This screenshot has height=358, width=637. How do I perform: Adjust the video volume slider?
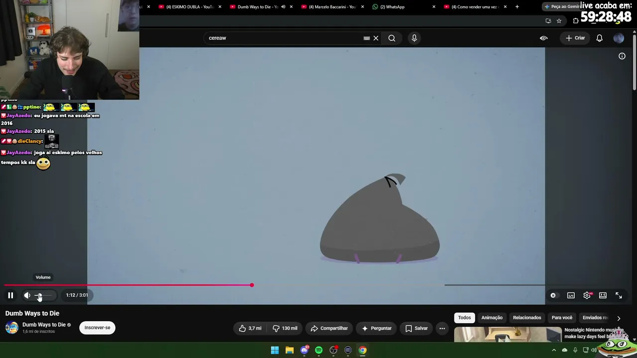click(43, 295)
